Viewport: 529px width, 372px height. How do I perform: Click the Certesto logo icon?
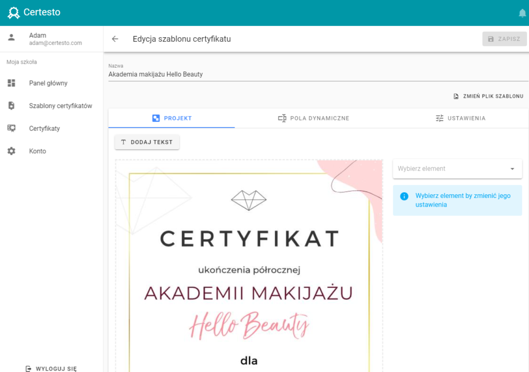pos(13,12)
